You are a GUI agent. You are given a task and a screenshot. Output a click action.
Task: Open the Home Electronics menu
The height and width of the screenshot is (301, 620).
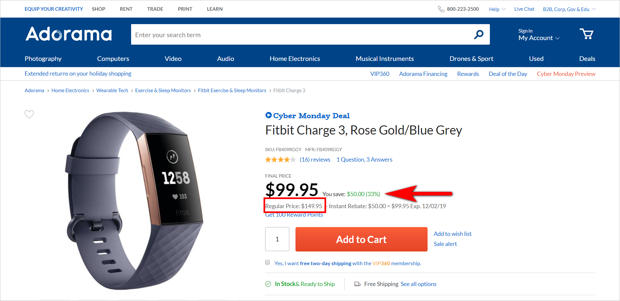tap(295, 59)
